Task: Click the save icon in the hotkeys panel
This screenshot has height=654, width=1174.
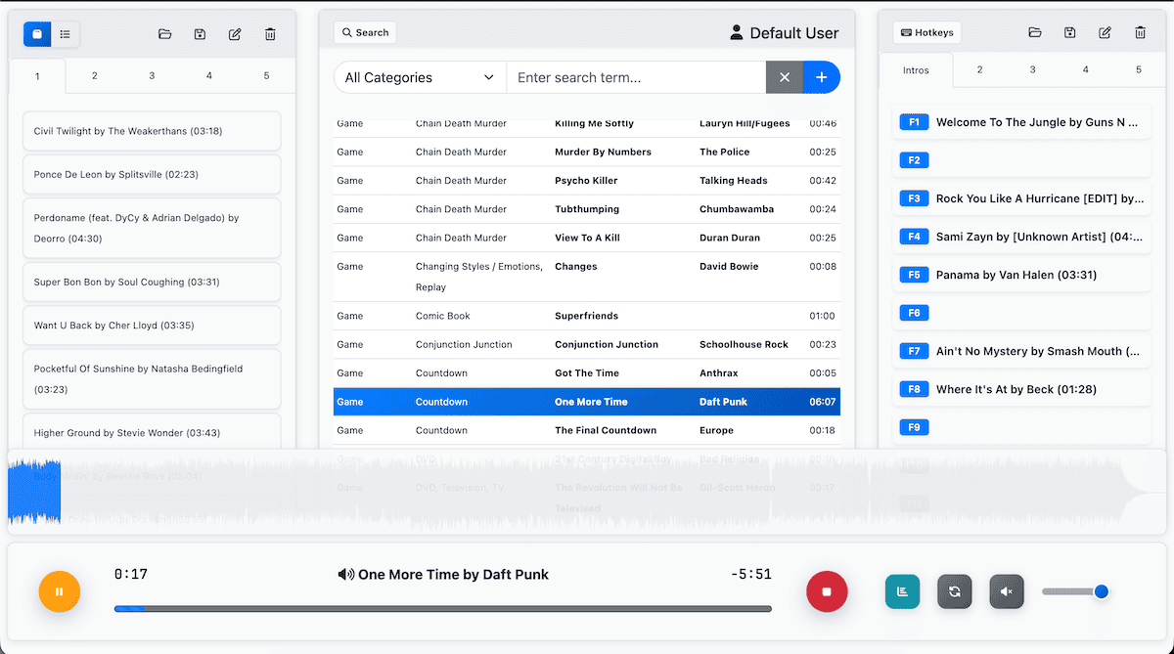Action: pyautogui.click(x=1070, y=32)
